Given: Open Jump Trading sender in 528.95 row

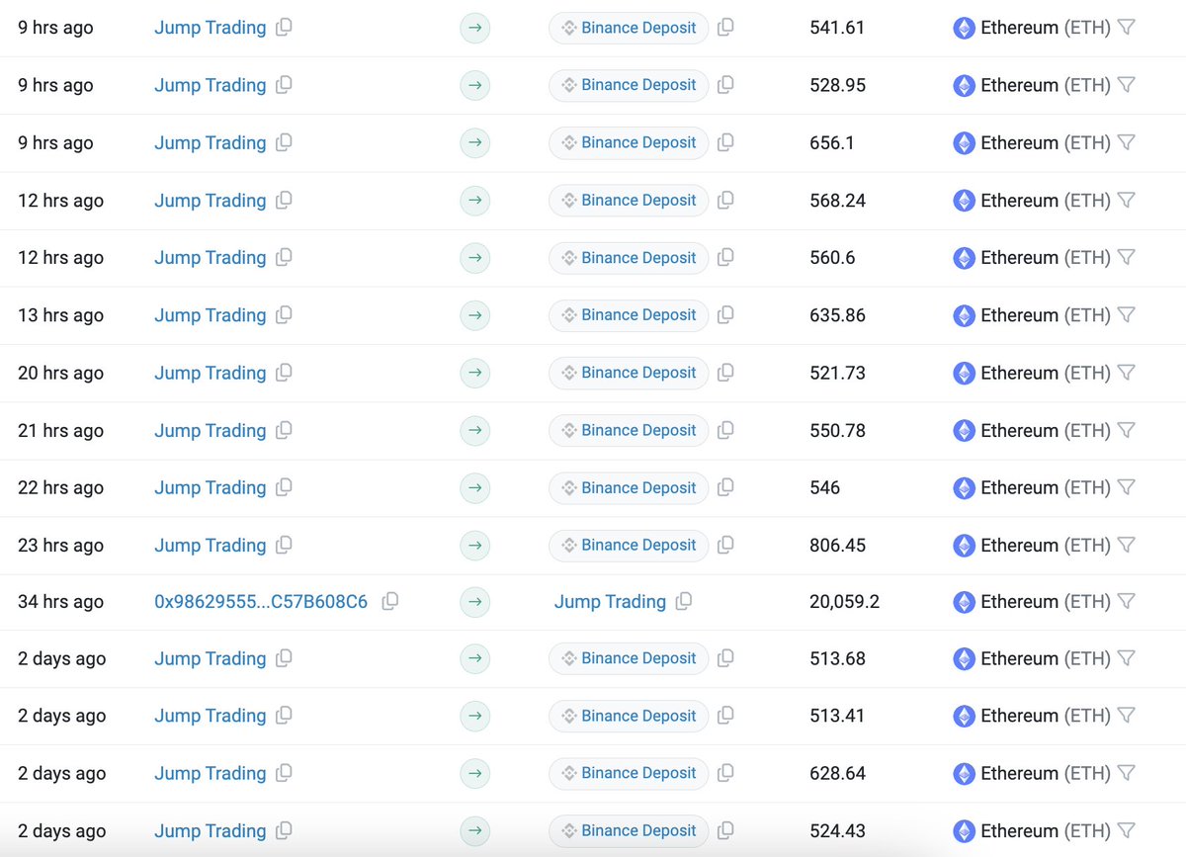Looking at the screenshot, I should coord(211,85).
